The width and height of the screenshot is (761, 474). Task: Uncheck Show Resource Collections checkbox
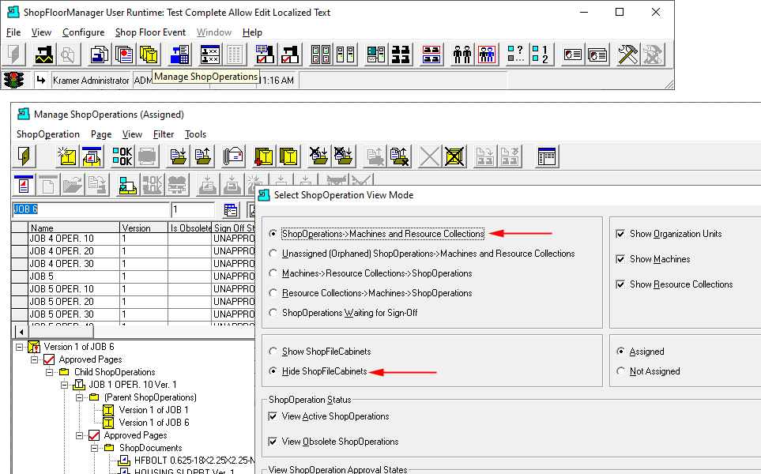[620, 284]
